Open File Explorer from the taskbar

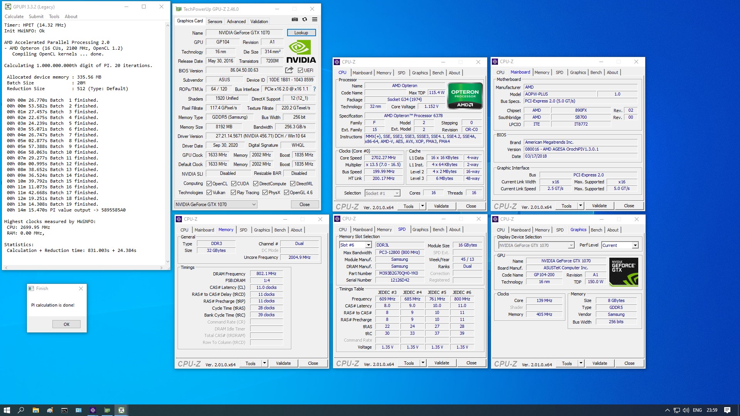pyautogui.click(x=35, y=410)
